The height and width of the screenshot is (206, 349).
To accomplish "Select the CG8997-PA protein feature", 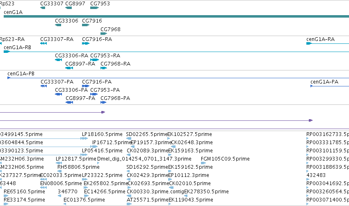I will coord(80,98).
